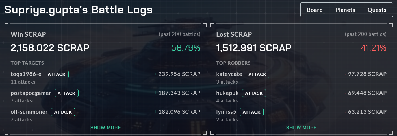
Task: Click the 41.21% lost percentage
Action: click(374, 48)
